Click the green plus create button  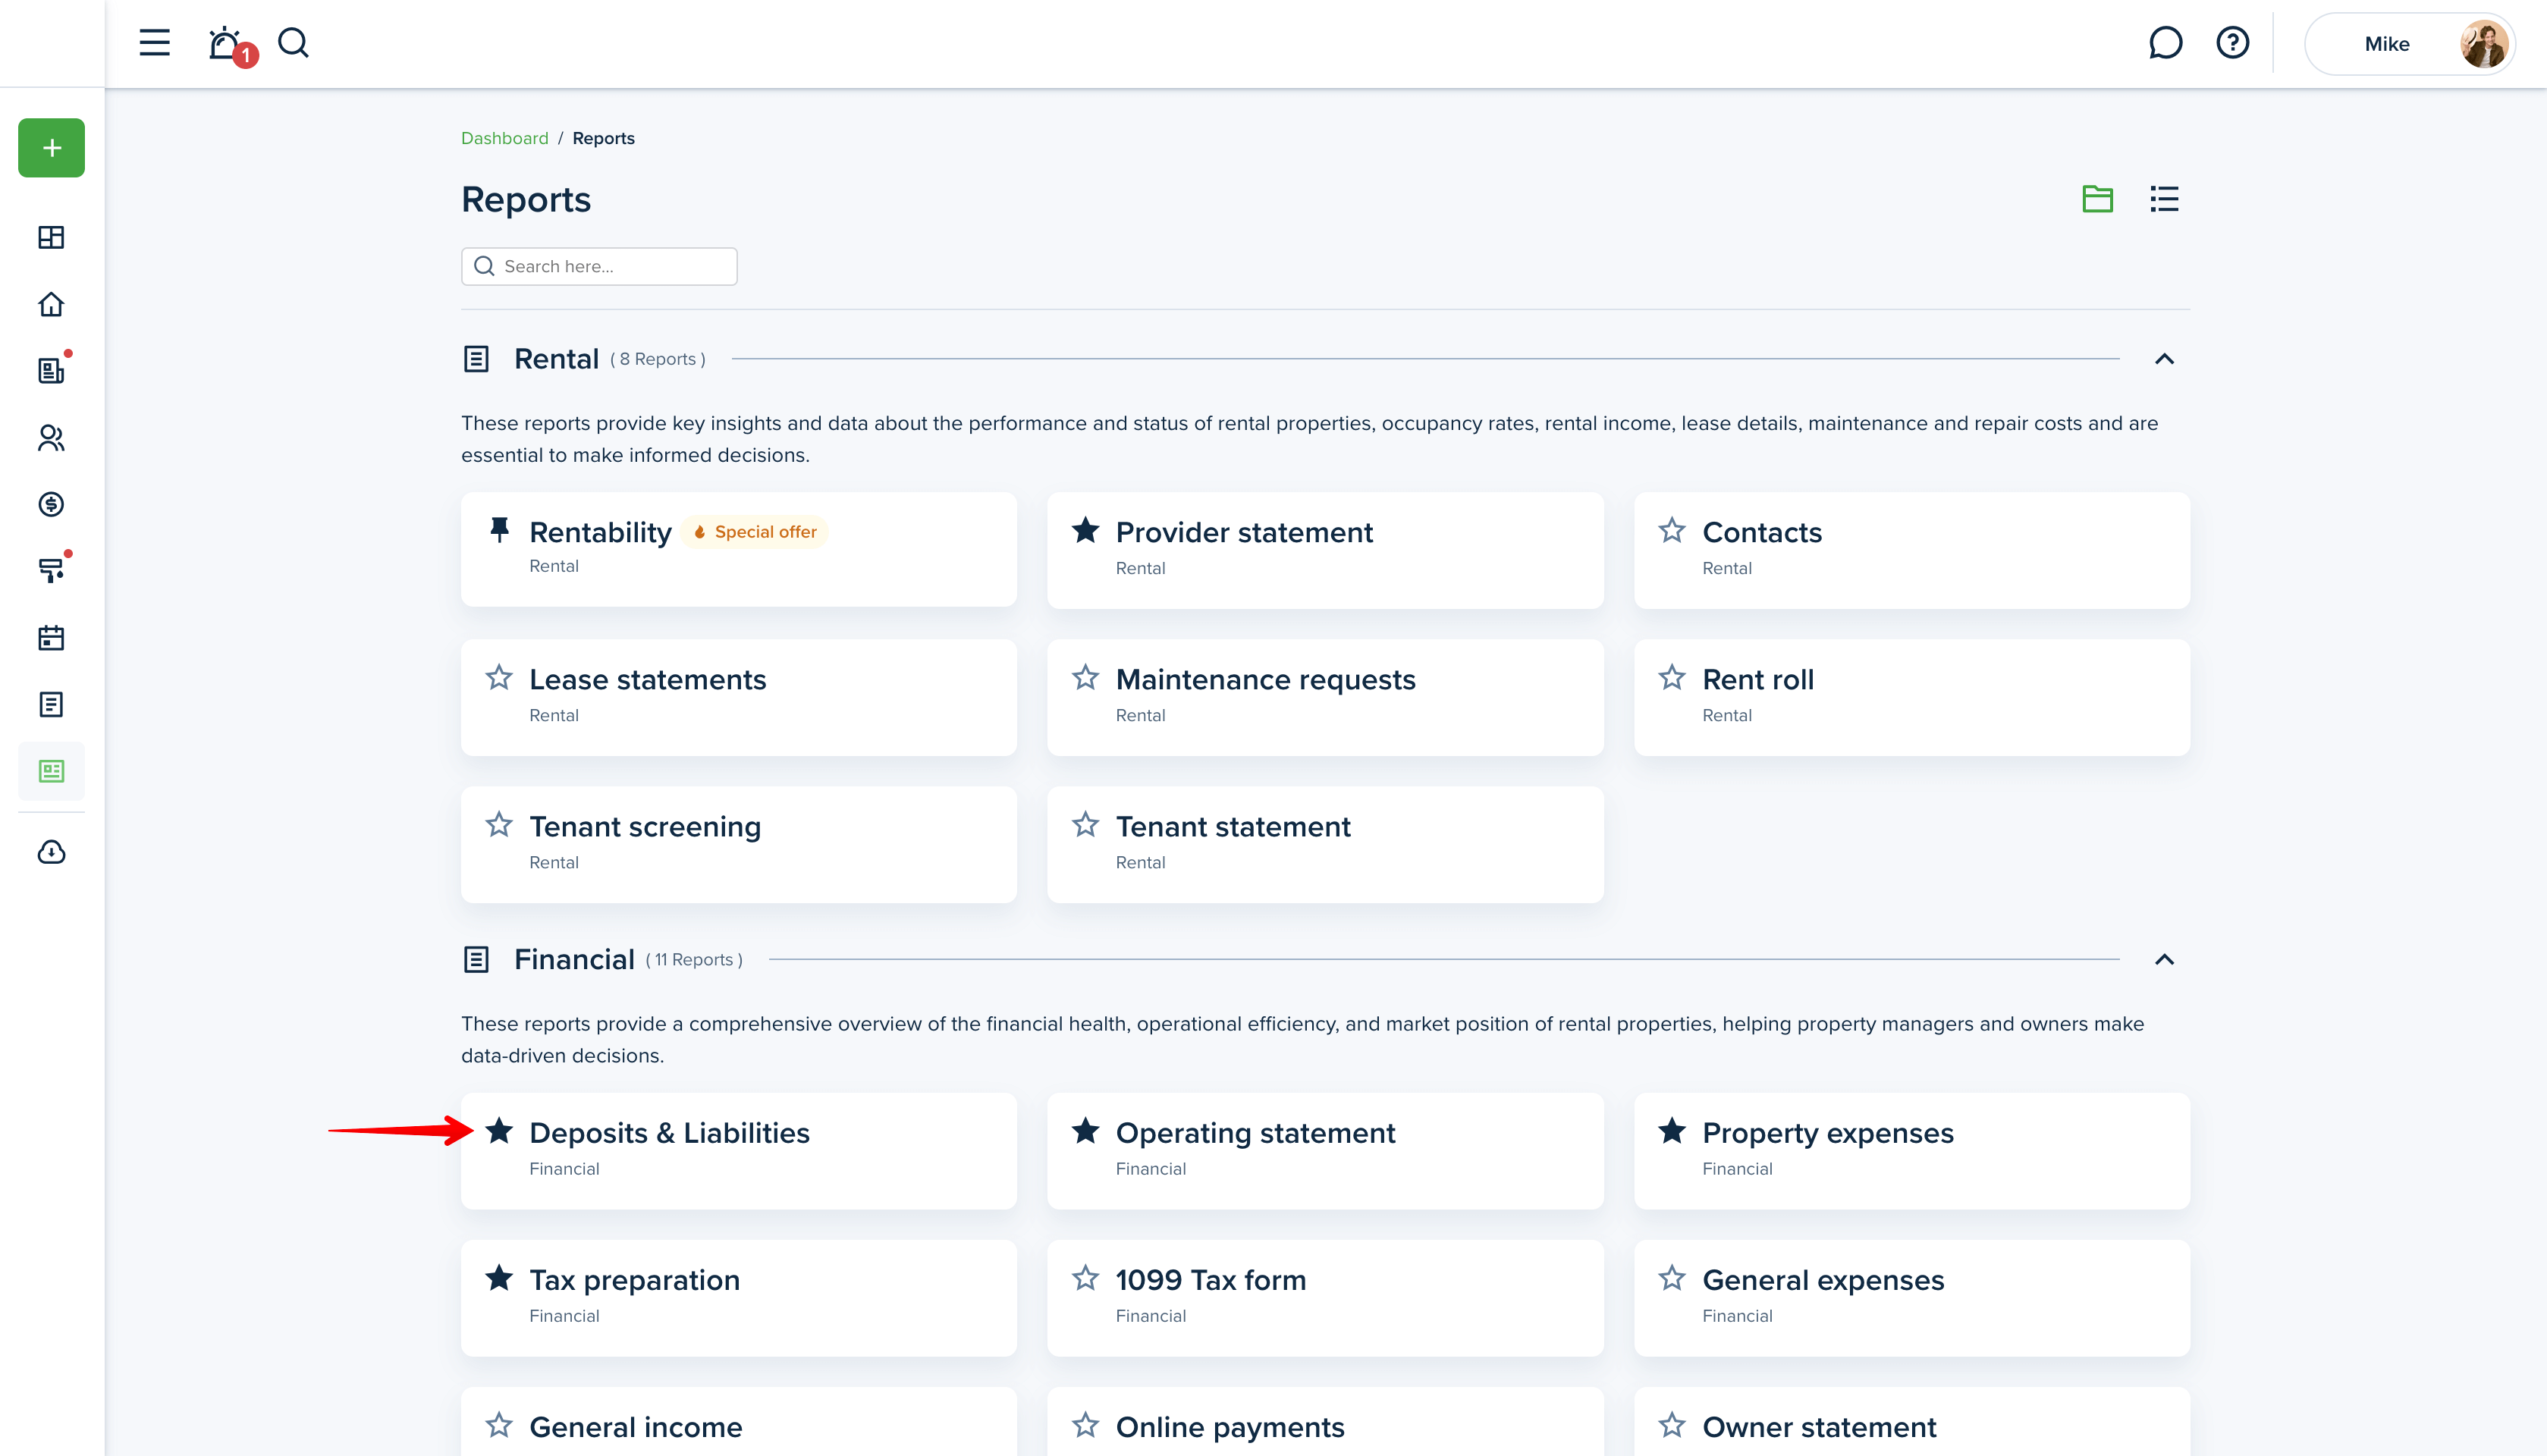pyautogui.click(x=51, y=148)
